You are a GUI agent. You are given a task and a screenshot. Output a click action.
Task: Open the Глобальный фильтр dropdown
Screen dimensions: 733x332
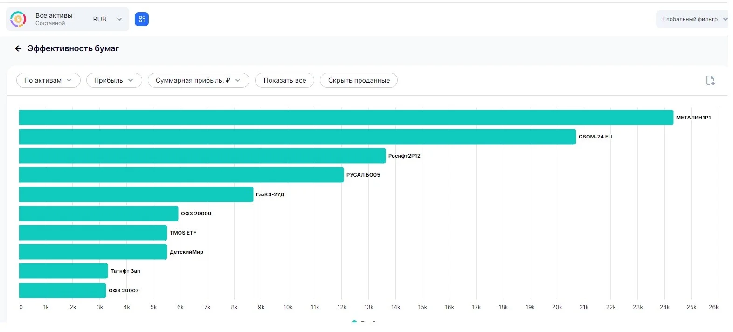click(x=693, y=19)
